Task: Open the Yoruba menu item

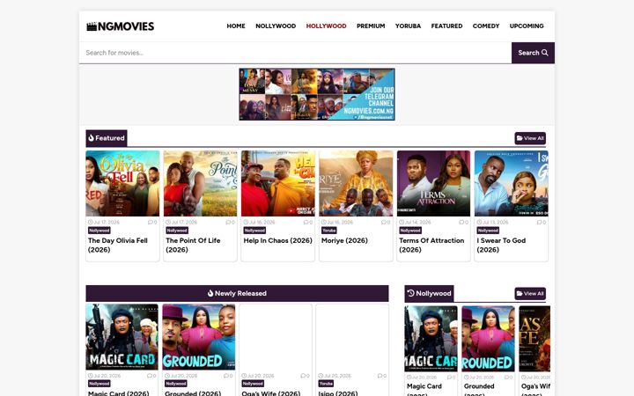Action: [408, 26]
